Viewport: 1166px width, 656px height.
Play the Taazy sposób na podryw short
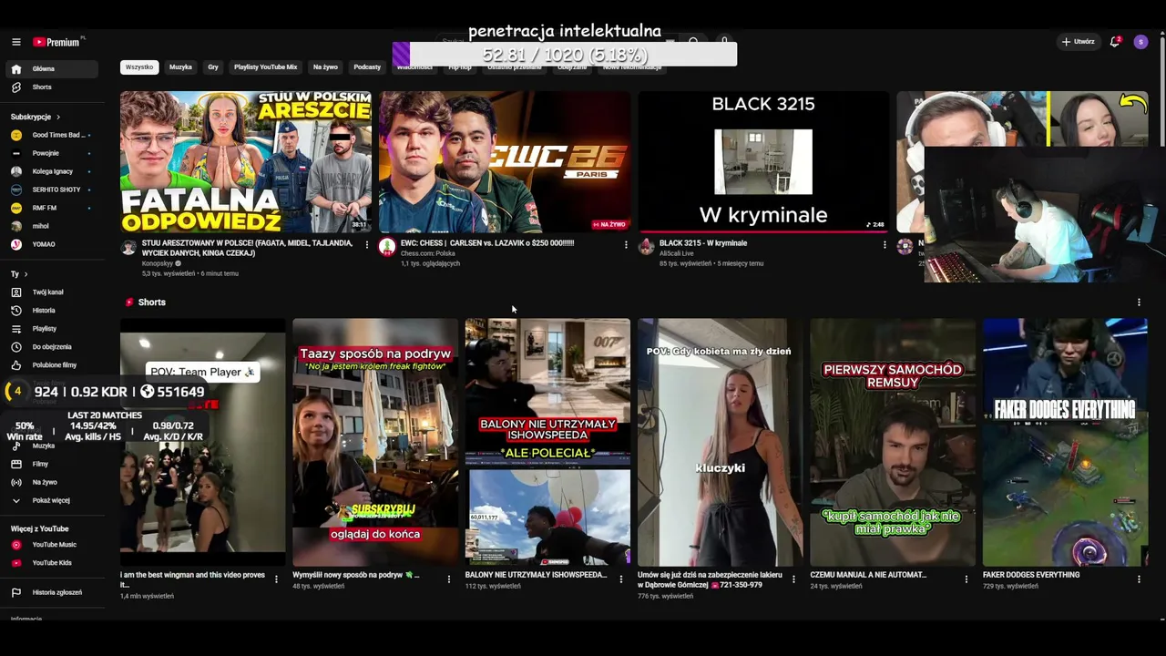375,442
